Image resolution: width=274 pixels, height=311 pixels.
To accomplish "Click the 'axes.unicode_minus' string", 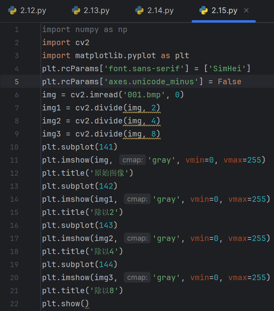I will click(x=151, y=82).
